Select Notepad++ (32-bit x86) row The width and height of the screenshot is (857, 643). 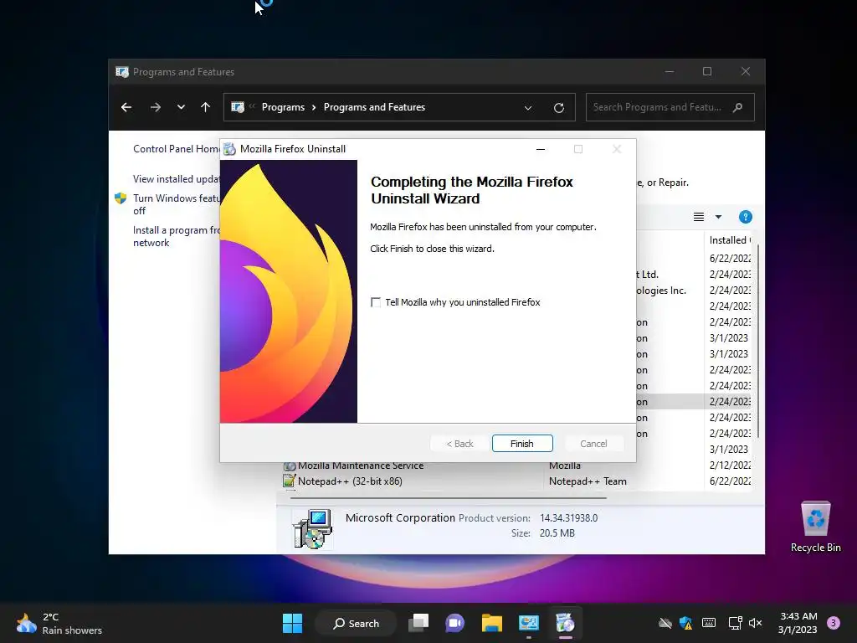(516, 481)
